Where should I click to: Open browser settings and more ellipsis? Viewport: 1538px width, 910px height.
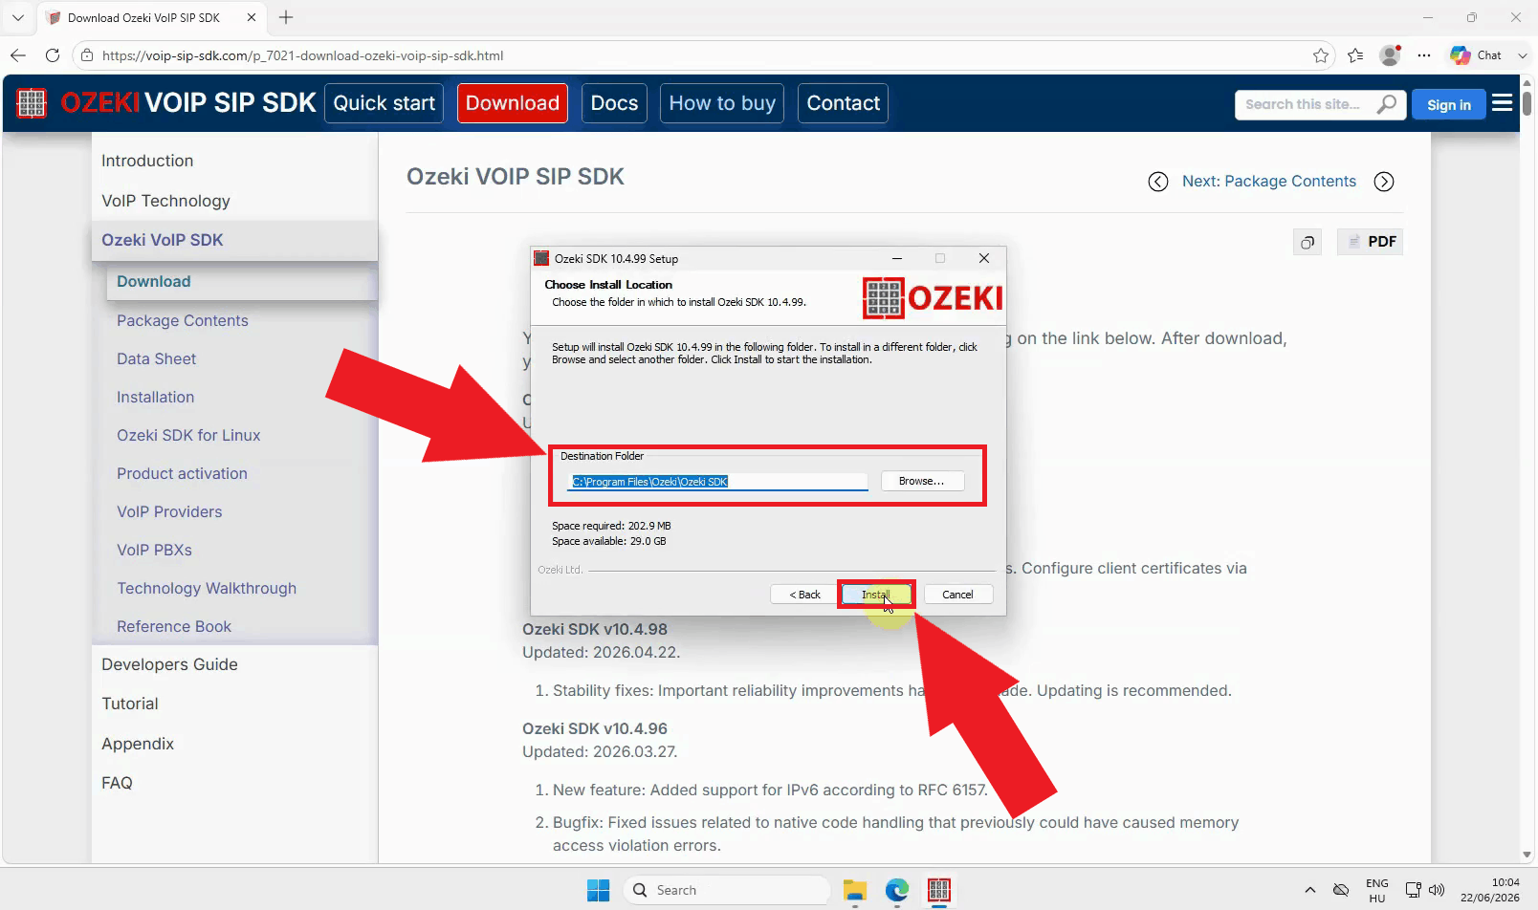(x=1424, y=55)
